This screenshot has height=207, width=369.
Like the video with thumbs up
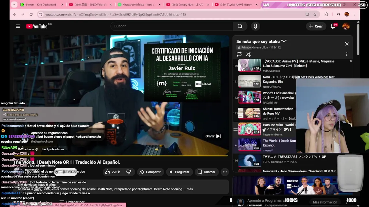(x=112, y=172)
